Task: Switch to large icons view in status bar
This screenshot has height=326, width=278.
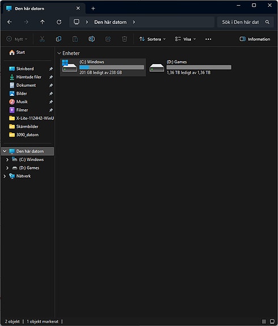Action: [272, 321]
